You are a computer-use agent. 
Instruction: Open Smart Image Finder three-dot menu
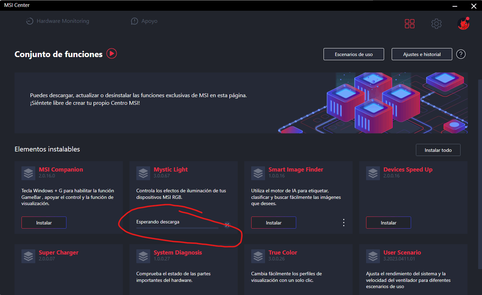[344, 222]
